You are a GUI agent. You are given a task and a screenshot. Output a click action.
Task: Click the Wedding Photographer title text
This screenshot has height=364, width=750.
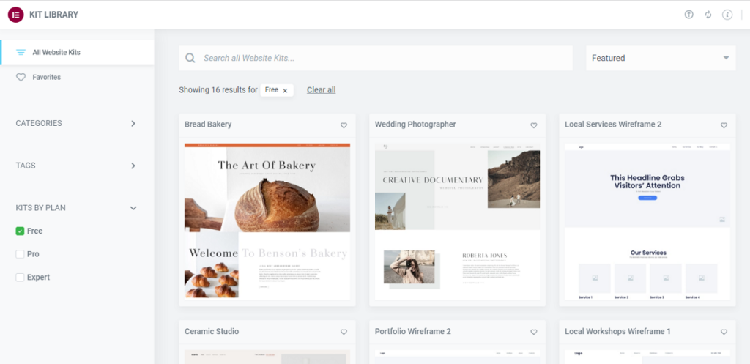415,125
